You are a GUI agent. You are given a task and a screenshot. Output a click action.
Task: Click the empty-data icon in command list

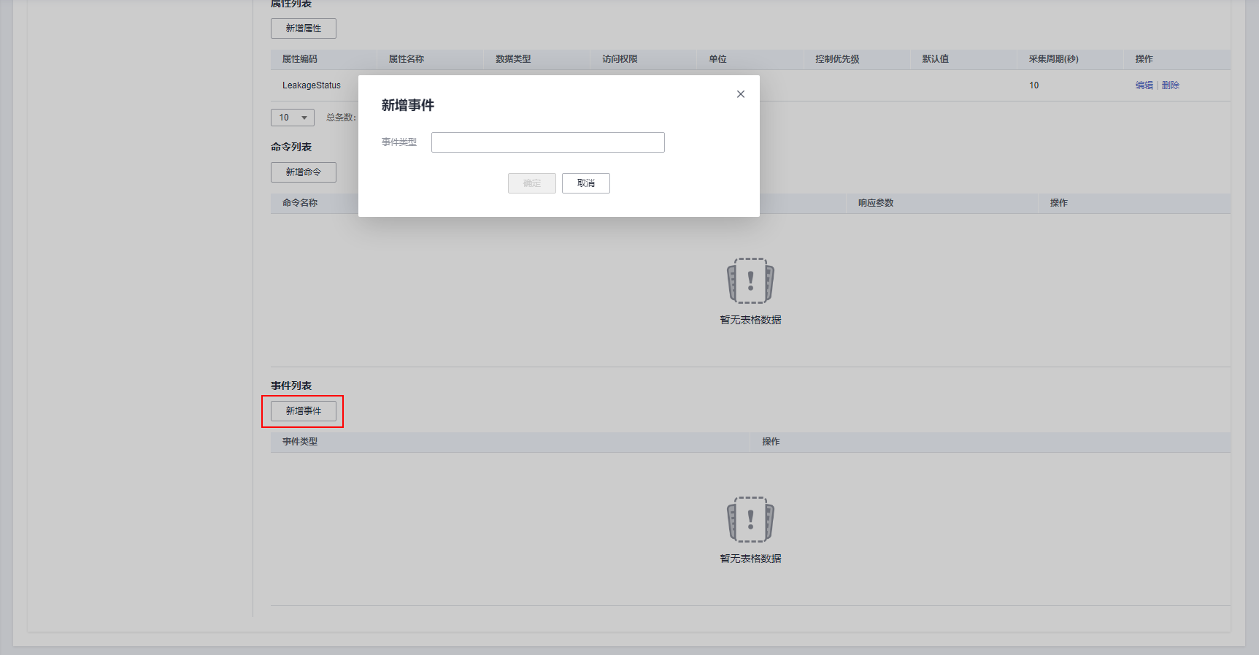[x=750, y=281]
